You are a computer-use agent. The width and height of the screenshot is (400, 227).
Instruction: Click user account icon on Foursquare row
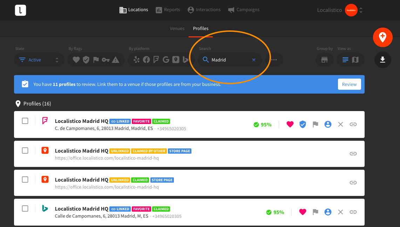[328, 124]
